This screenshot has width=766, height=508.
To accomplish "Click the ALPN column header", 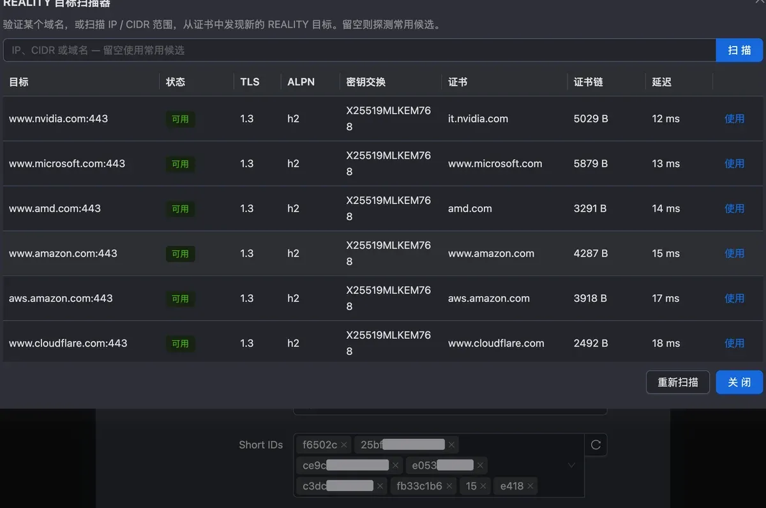I will point(301,82).
